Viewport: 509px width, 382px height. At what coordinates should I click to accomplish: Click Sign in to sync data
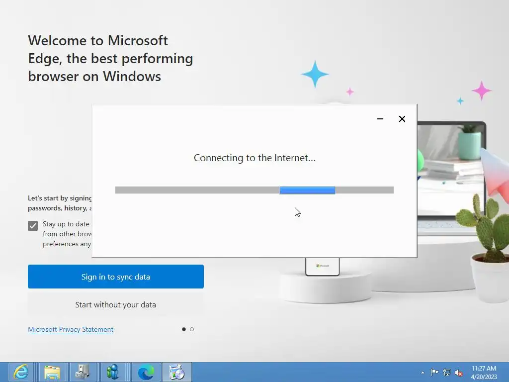pos(116,277)
